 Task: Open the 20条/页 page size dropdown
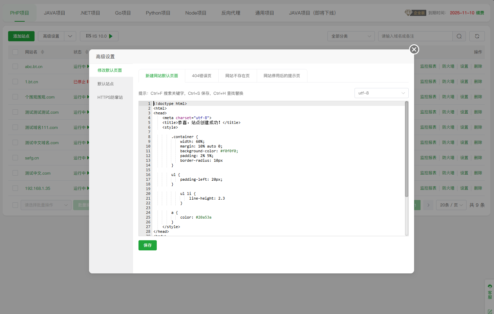(x=451, y=205)
